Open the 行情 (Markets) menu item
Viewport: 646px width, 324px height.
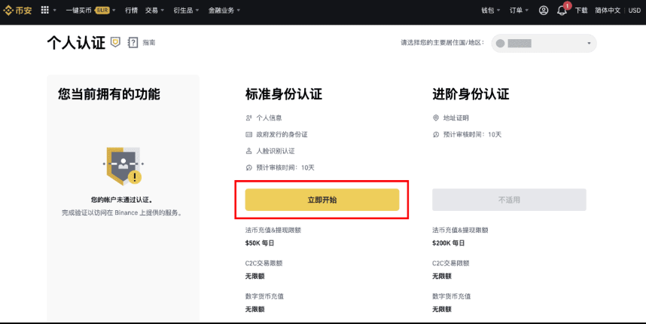(x=132, y=11)
